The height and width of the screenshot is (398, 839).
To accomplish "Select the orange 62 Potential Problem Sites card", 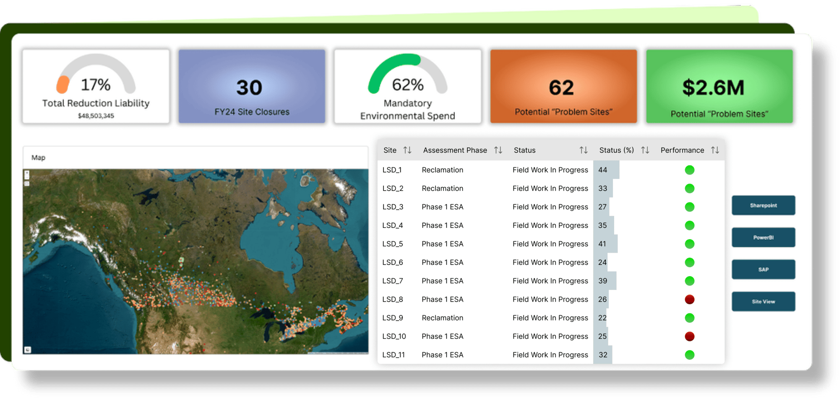I will click(563, 86).
